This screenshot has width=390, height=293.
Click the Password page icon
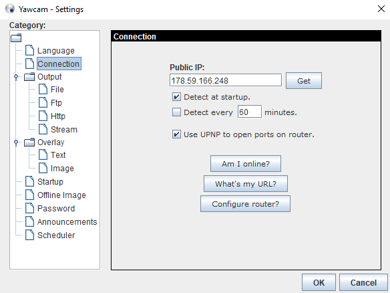[x=29, y=208]
